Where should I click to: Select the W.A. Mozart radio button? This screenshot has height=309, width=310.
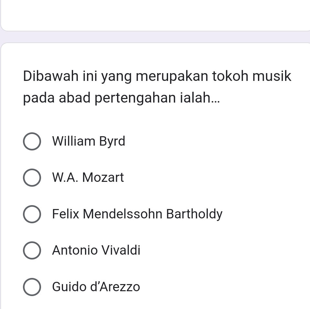[31, 178]
